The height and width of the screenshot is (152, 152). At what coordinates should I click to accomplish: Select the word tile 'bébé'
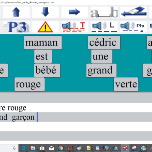[x=47, y=70]
